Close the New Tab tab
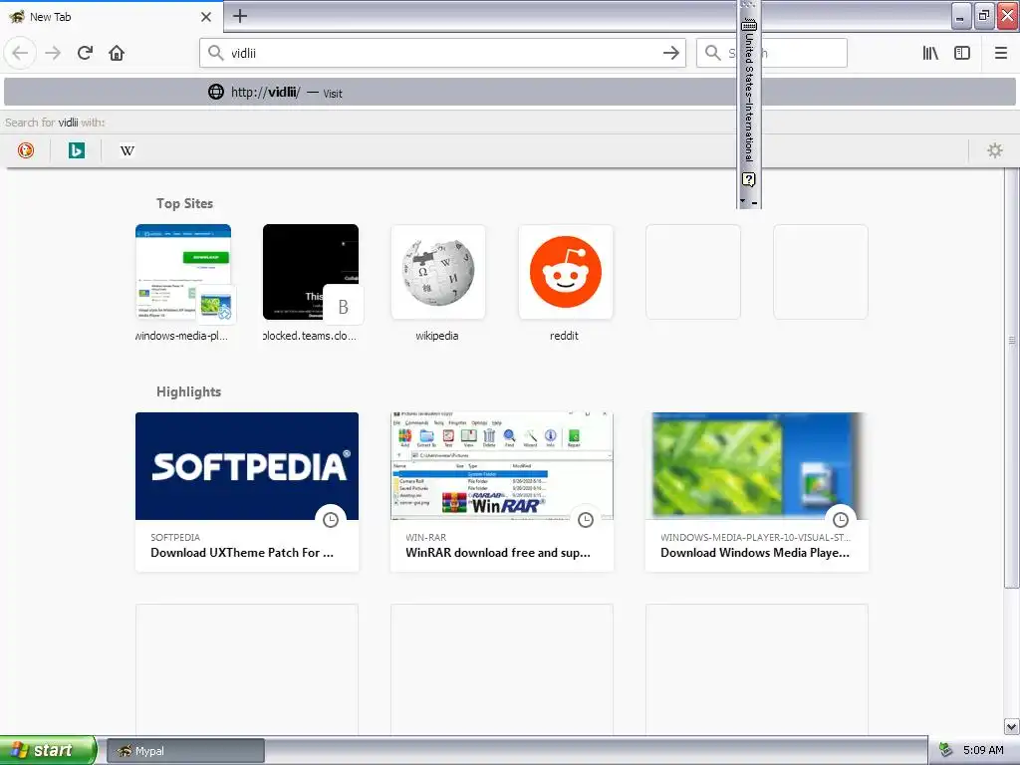The height and width of the screenshot is (765, 1020). [x=206, y=16]
